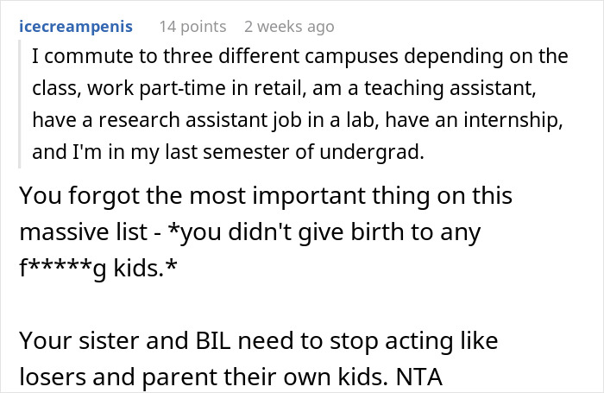Viewport: 604px width, 393px height.
Task: Click the quoted line about last semester of undergrad
Action: tap(228, 152)
